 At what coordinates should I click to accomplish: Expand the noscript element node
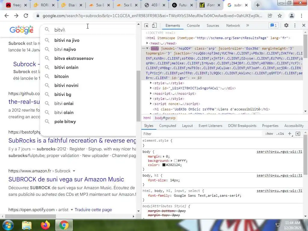coord(151,93)
